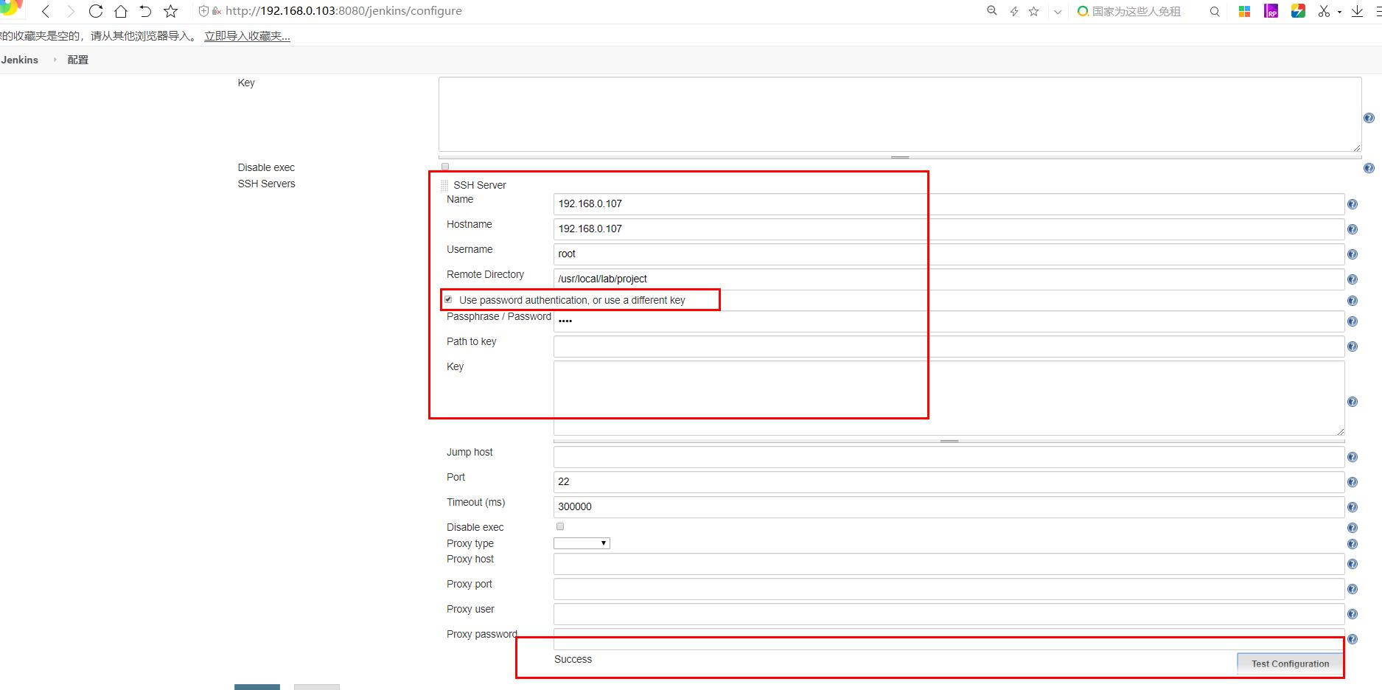Open help for the Username field

1353,254
